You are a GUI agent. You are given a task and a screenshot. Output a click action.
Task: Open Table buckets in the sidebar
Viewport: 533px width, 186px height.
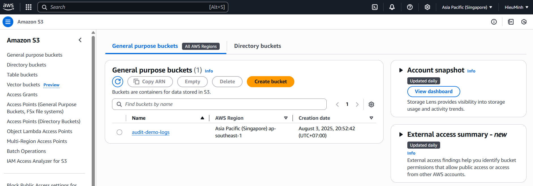pyautogui.click(x=22, y=75)
